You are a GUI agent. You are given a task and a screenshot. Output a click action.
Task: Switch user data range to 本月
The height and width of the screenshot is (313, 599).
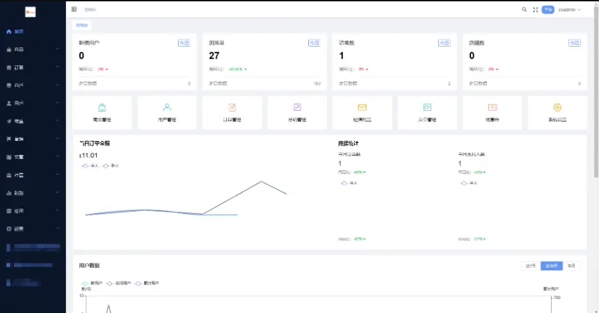coord(571,266)
